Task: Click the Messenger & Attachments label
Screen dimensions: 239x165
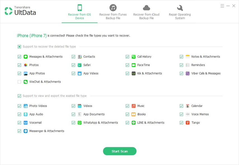Action: click(47, 131)
